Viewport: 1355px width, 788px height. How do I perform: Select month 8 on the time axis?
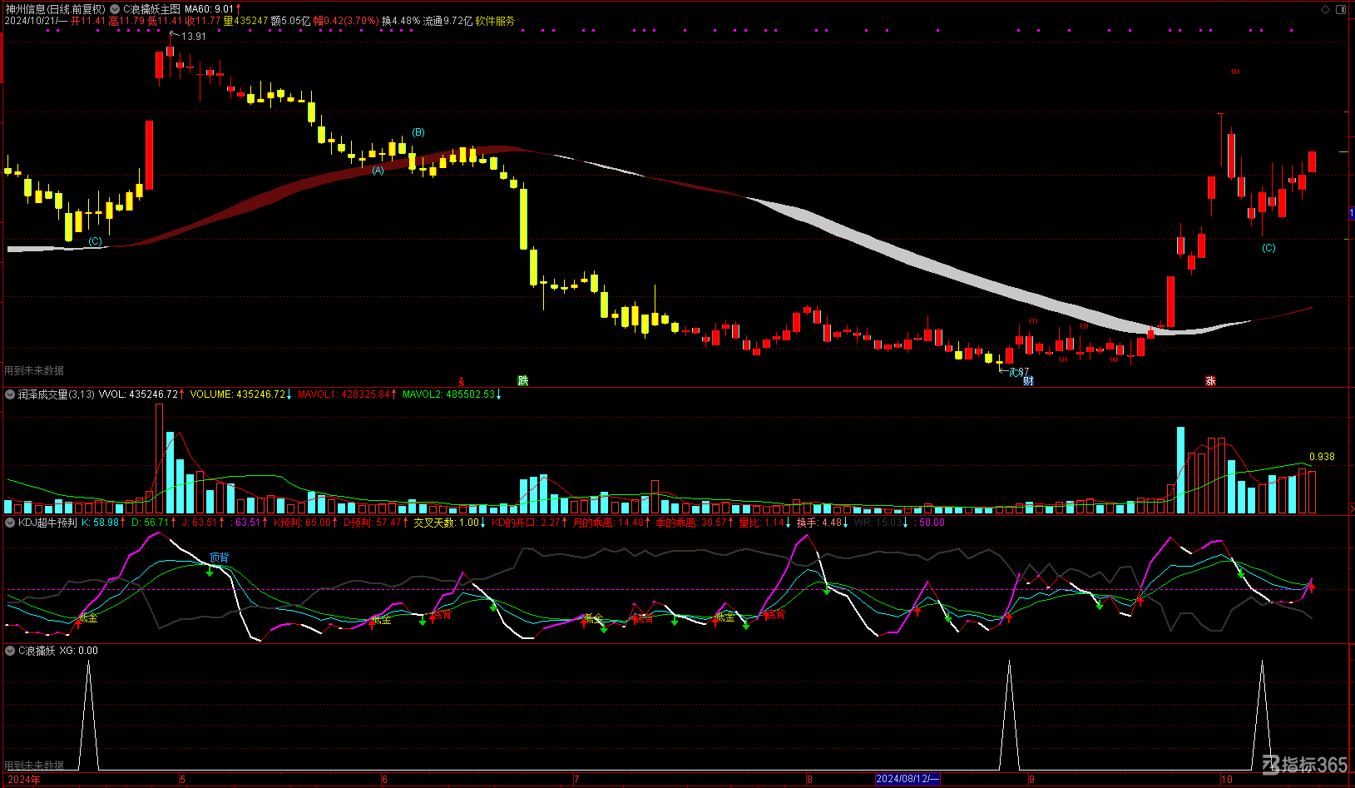(809, 780)
